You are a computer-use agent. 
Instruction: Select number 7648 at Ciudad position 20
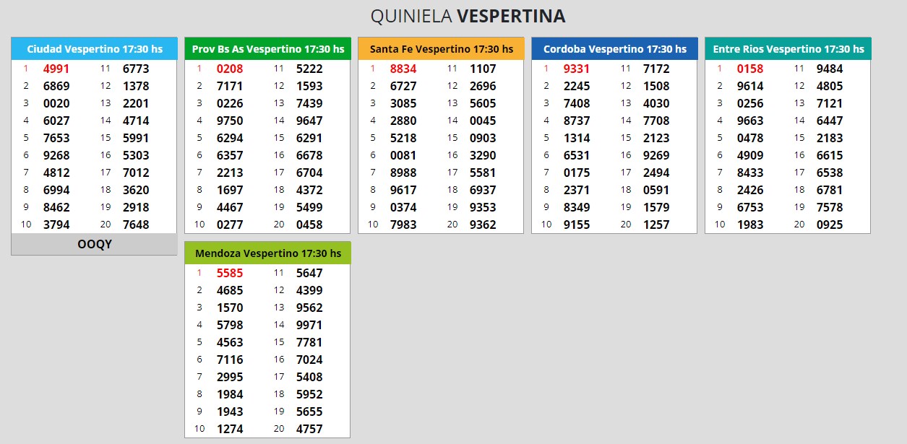[136, 225]
